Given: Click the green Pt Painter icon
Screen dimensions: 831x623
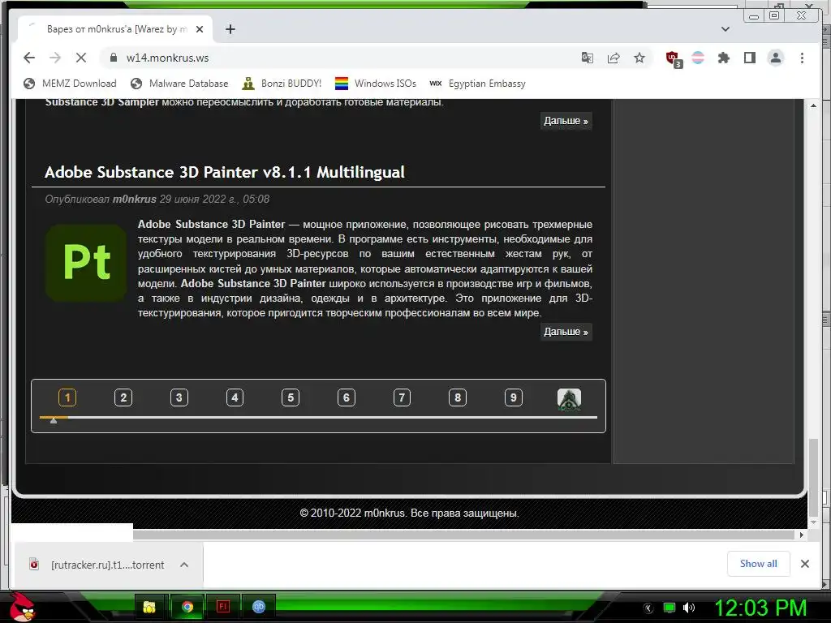Looking at the screenshot, I should point(86,263).
